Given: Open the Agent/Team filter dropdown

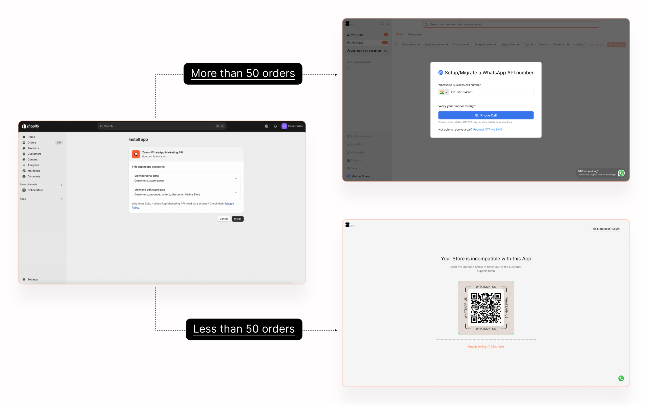Looking at the screenshot, I should tap(510, 45).
